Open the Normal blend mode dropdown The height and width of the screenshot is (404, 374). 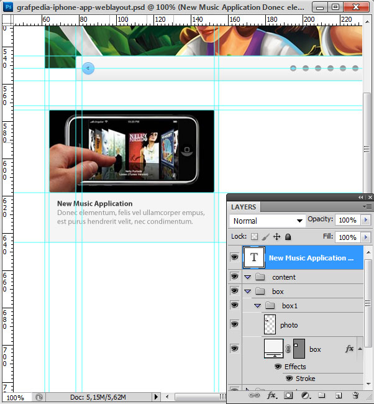click(x=267, y=221)
